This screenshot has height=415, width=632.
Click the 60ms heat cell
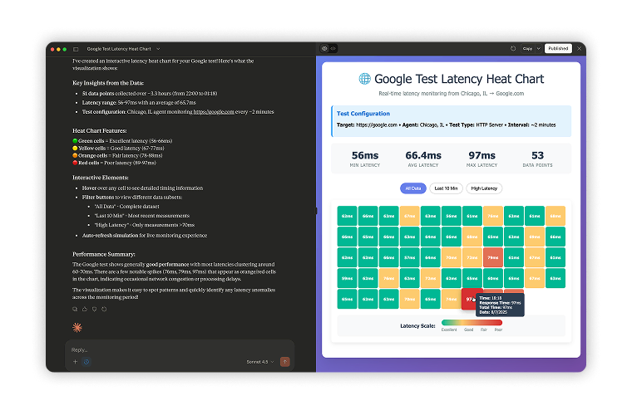492,278
